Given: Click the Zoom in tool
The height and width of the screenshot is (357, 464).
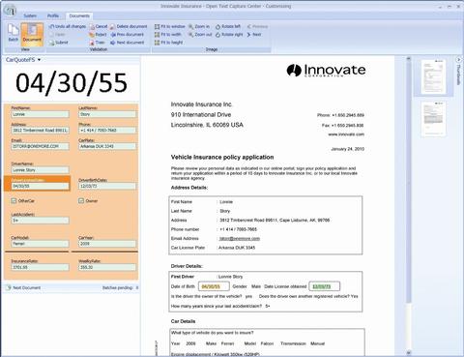Looking at the screenshot, I should 199,26.
